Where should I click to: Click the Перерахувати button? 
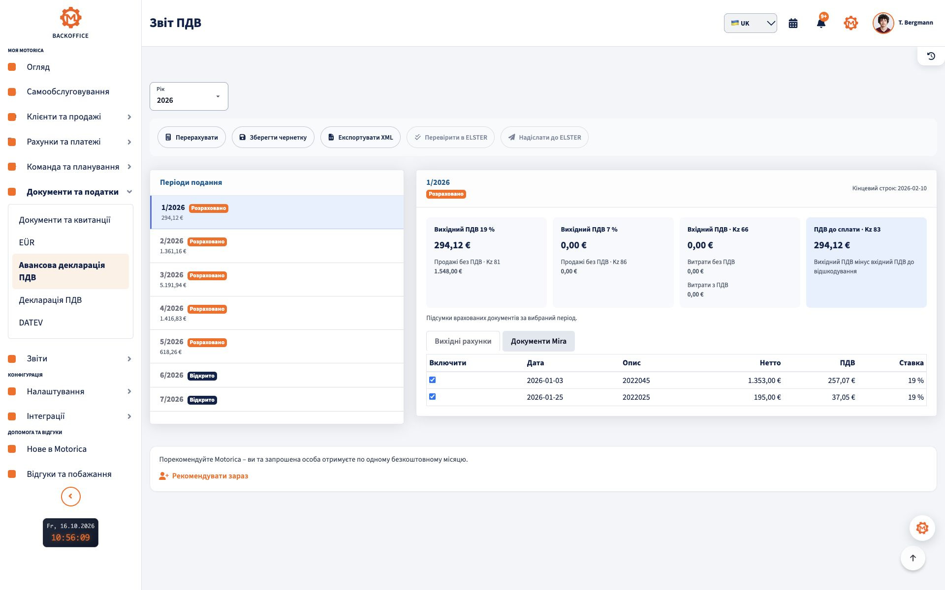pyautogui.click(x=191, y=138)
